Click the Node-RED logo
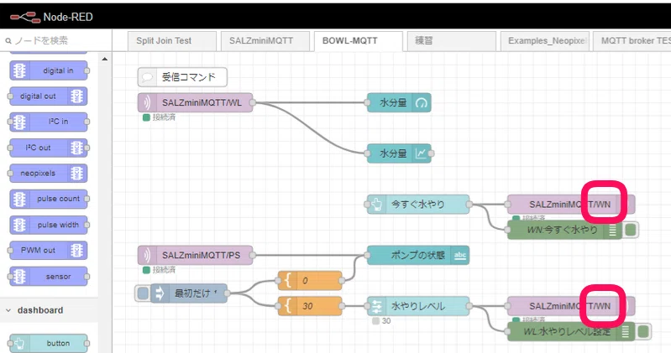This screenshot has width=671, height=353. pos(25,17)
